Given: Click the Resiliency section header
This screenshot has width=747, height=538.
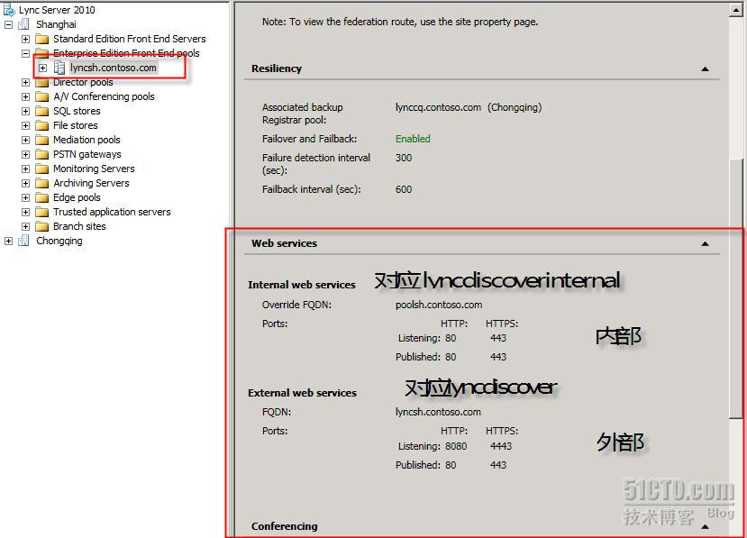Looking at the screenshot, I should tap(277, 68).
